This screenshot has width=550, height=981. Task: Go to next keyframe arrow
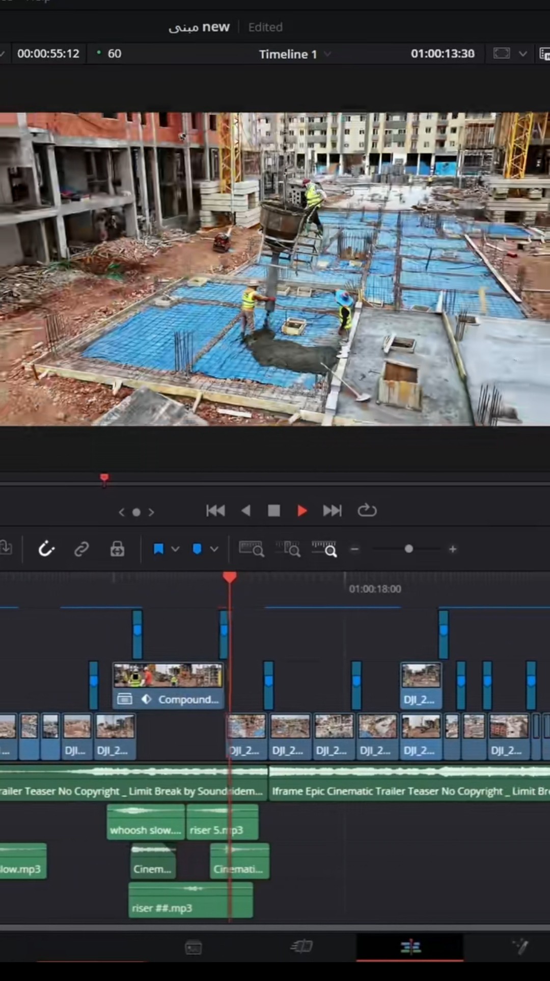click(x=151, y=512)
